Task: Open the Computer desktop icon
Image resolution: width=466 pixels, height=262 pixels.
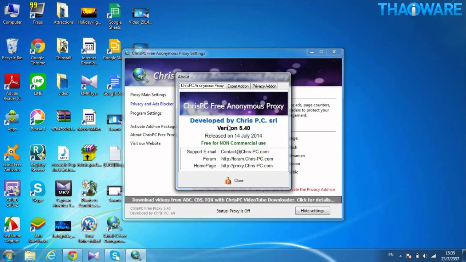Action: pyautogui.click(x=12, y=14)
